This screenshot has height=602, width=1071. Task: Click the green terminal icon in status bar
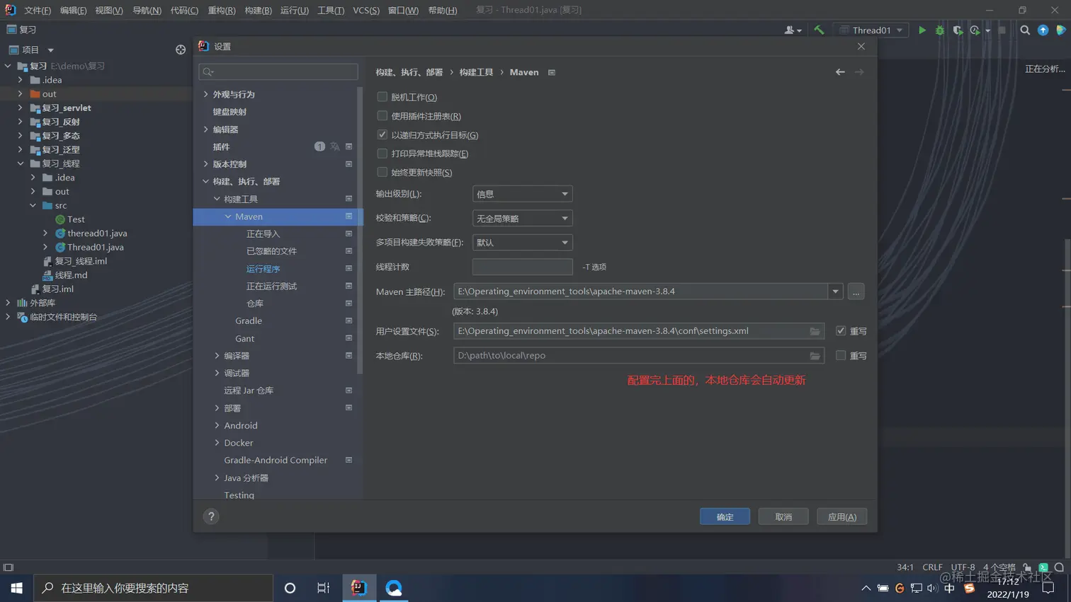tap(1043, 567)
